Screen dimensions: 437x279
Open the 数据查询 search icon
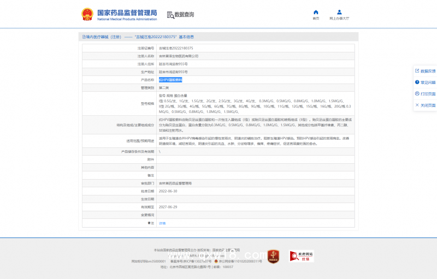[170, 15]
